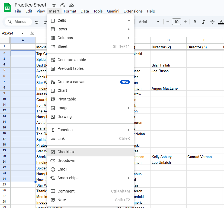Screen dimensions: 224x208
Task: Expand the Rows submenu
Action: [90, 29]
